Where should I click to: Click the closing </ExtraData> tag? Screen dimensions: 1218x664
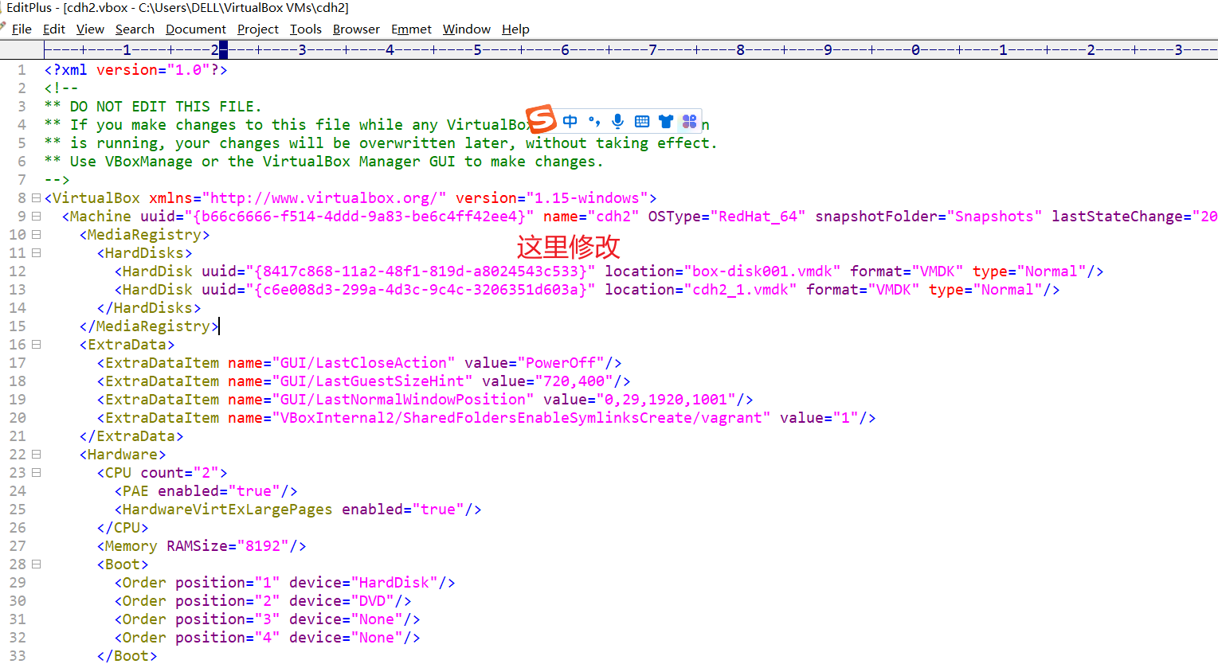coord(131,436)
